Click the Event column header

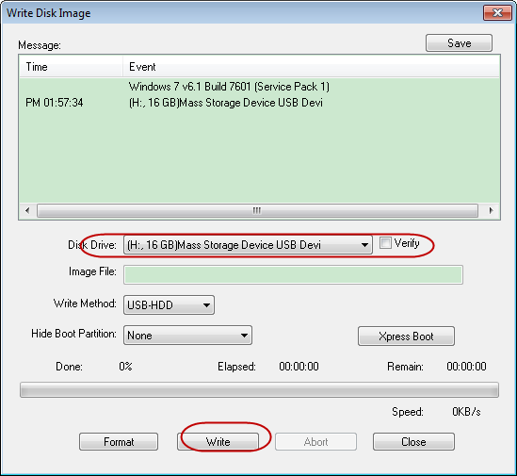tap(312, 67)
